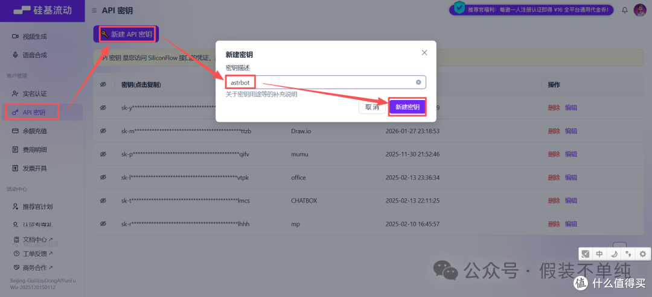
Task: Focus the 密钥描述 input field
Action: click(325, 82)
